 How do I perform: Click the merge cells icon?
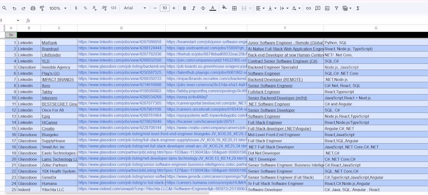(244, 8)
